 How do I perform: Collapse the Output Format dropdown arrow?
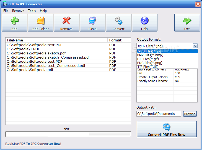click(x=195, y=46)
